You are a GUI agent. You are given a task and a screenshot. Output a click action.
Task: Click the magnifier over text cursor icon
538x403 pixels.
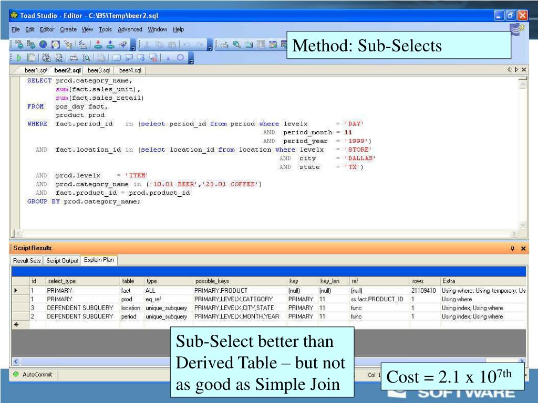point(86,58)
